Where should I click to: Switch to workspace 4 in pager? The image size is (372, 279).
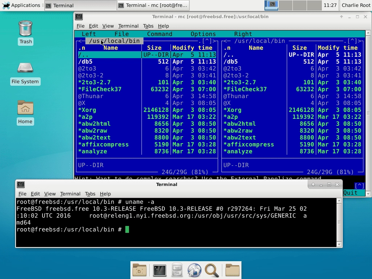coord(314,5)
